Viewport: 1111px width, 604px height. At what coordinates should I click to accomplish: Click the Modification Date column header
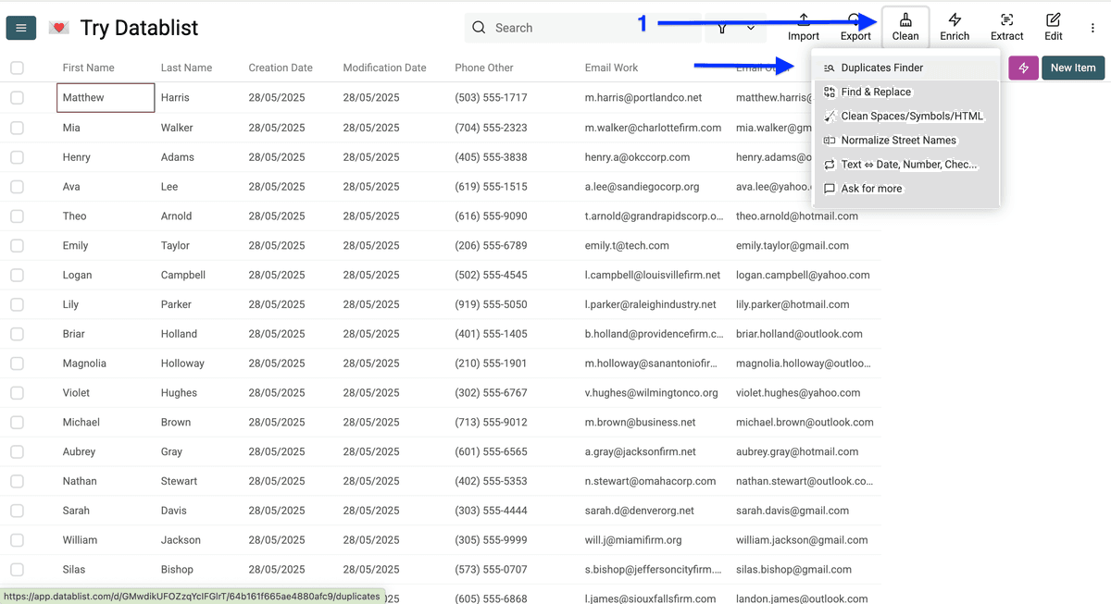(384, 68)
